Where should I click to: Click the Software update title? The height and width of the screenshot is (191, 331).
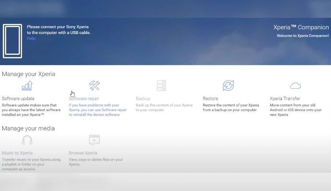(18, 98)
